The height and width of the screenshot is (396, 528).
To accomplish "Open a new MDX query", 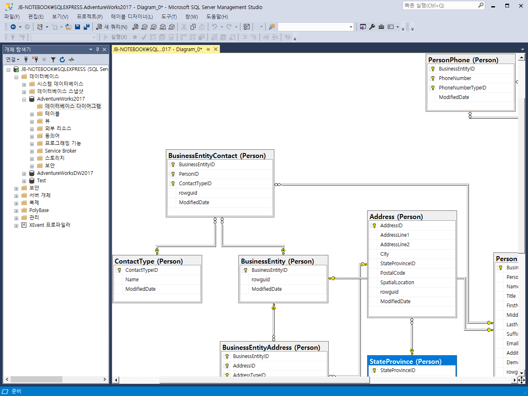I will (144, 27).
